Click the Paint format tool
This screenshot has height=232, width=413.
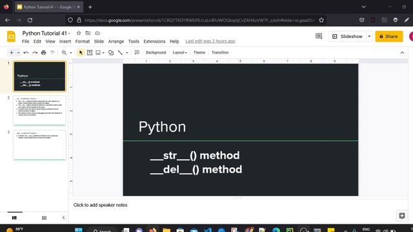52,53
